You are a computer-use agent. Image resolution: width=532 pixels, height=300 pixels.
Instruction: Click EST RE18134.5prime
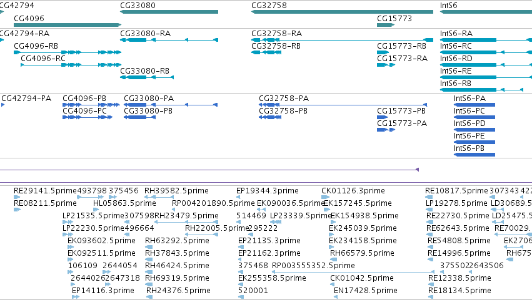pos(459,291)
